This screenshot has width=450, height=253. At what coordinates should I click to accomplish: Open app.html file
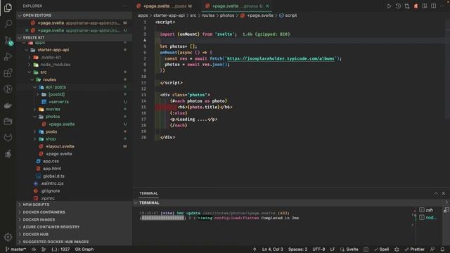tap(52, 169)
